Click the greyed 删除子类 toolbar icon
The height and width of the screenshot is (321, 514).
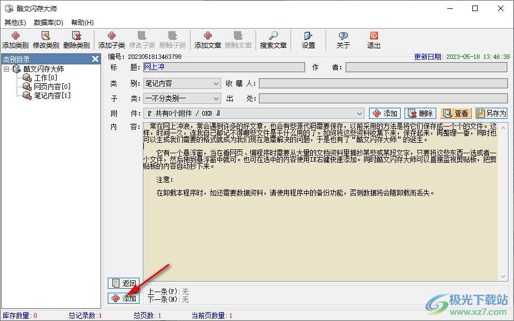(172, 40)
